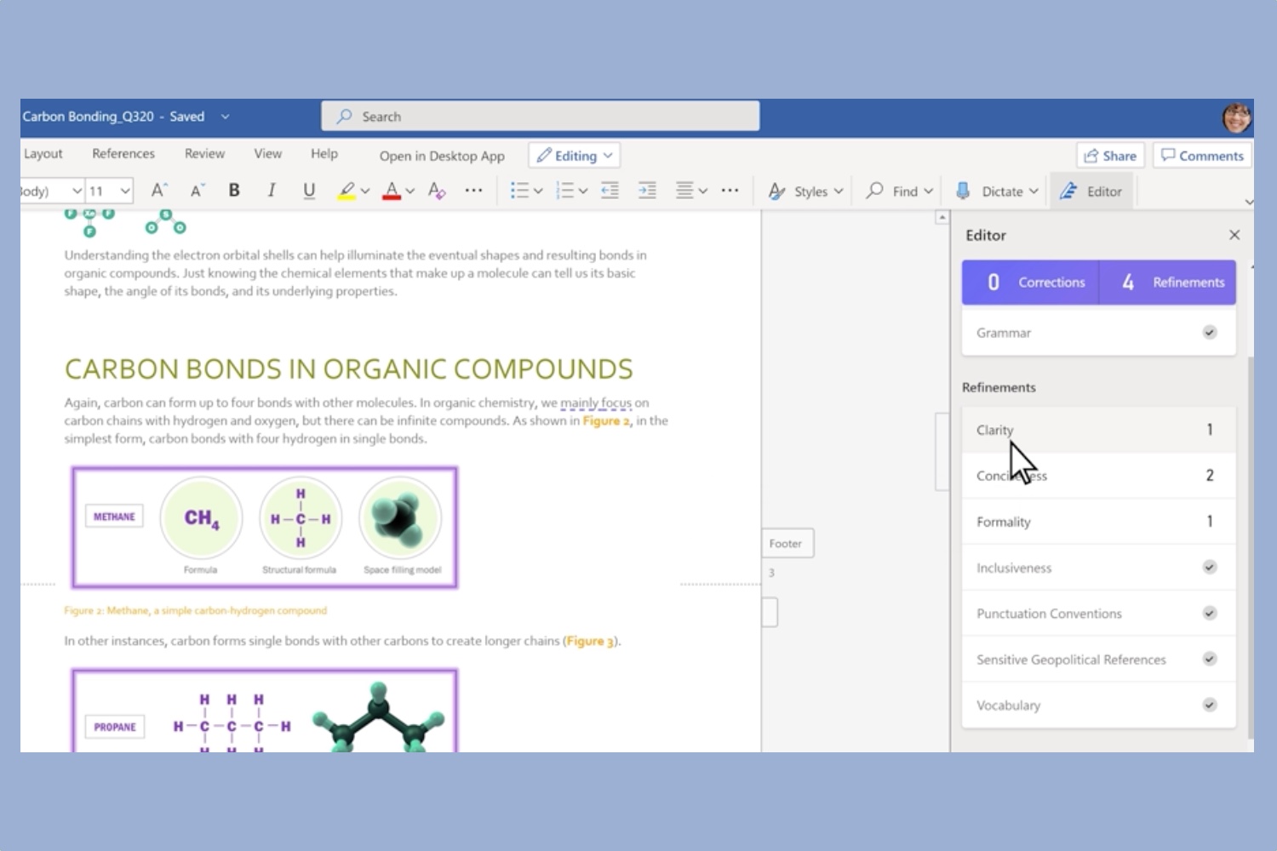Apply italic formatting

coord(271,190)
